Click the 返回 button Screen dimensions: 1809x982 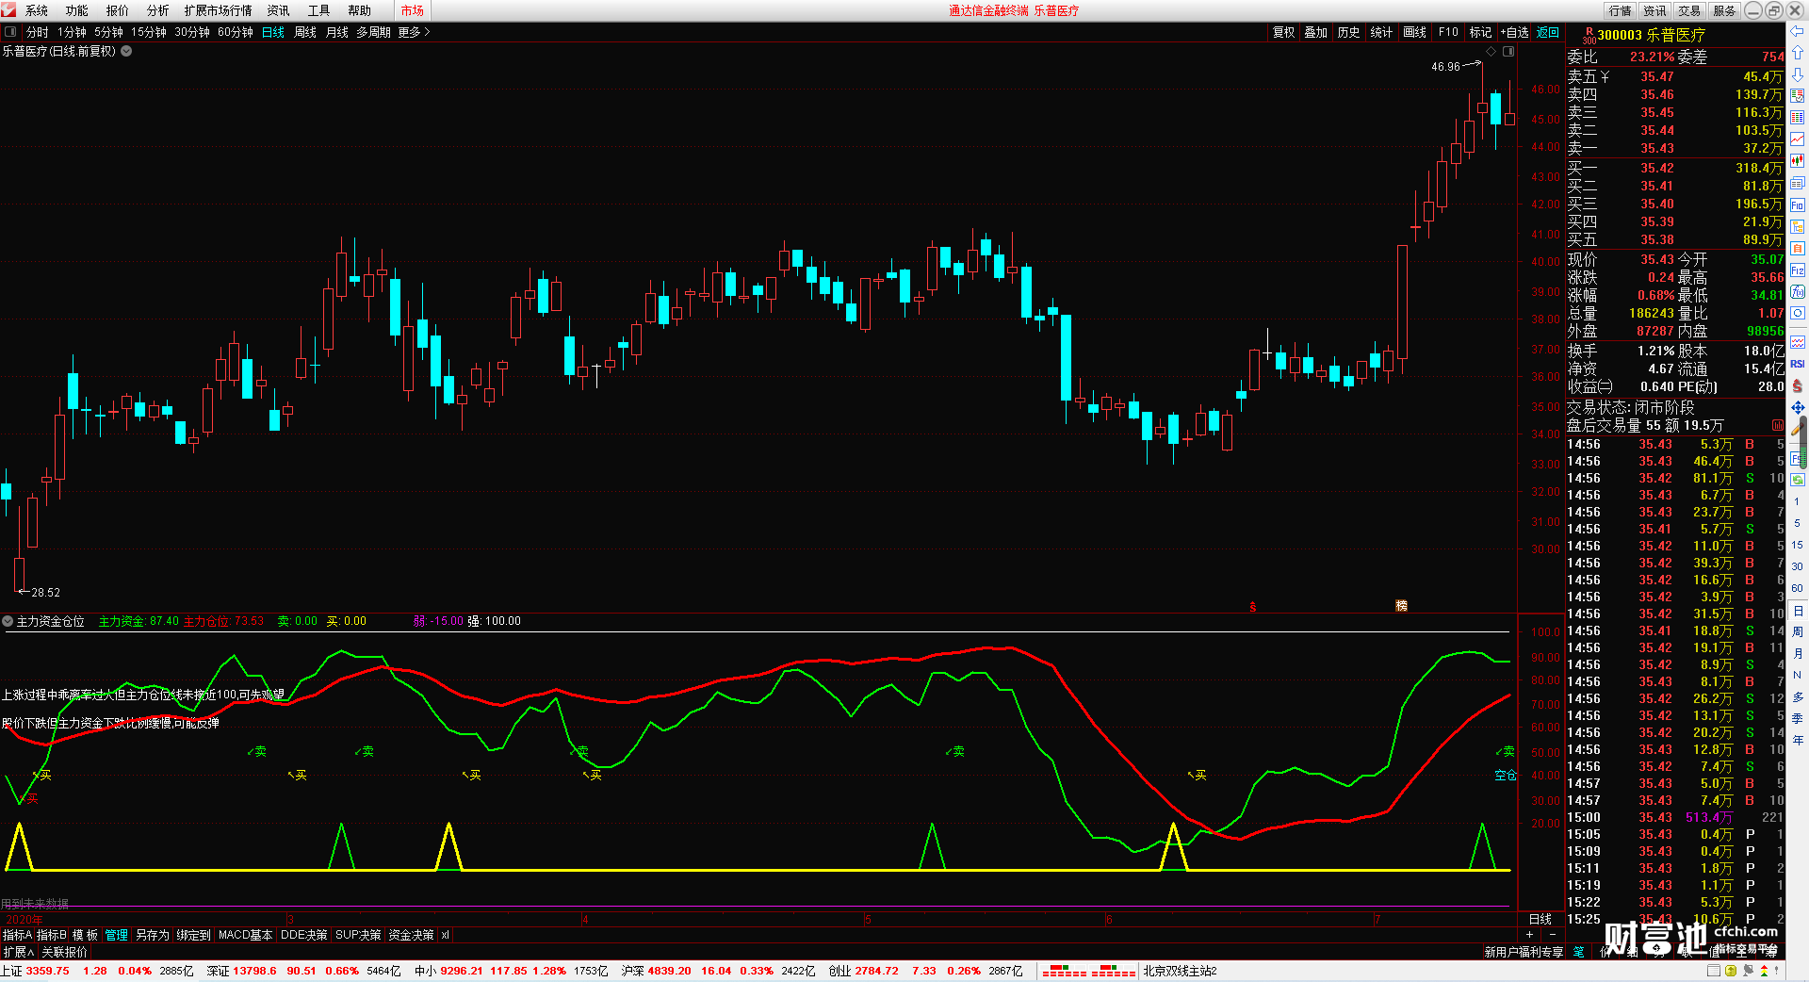tap(1548, 32)
